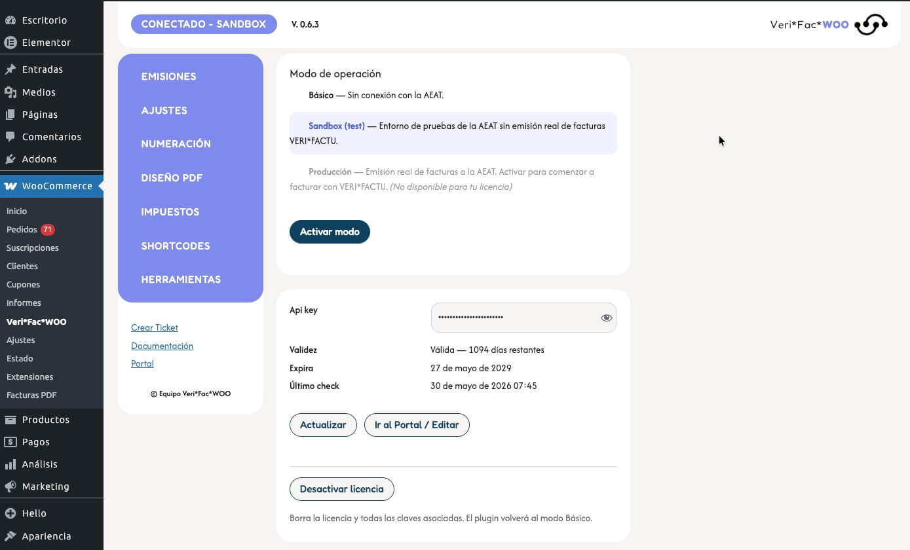This screenshot has width=910, height=550.
Task: Click the Productos box icon
Action: 10,420
